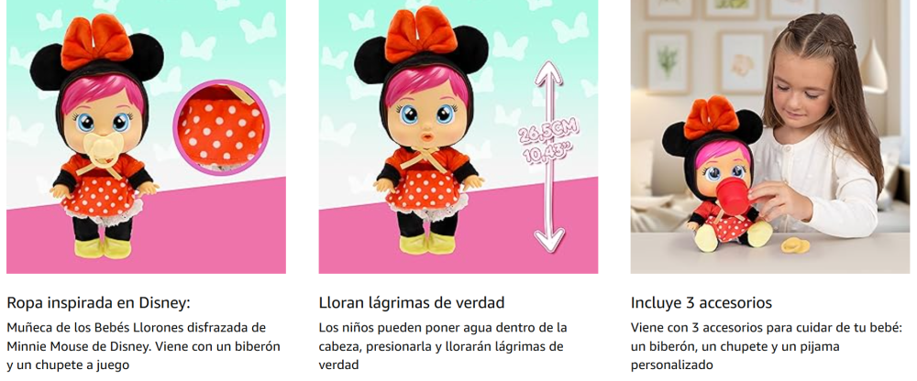This screenshot has width=917, height=381.
Task: Select the 'Ropa inspirada en Disney:' heading
Action: click(99, 303)
